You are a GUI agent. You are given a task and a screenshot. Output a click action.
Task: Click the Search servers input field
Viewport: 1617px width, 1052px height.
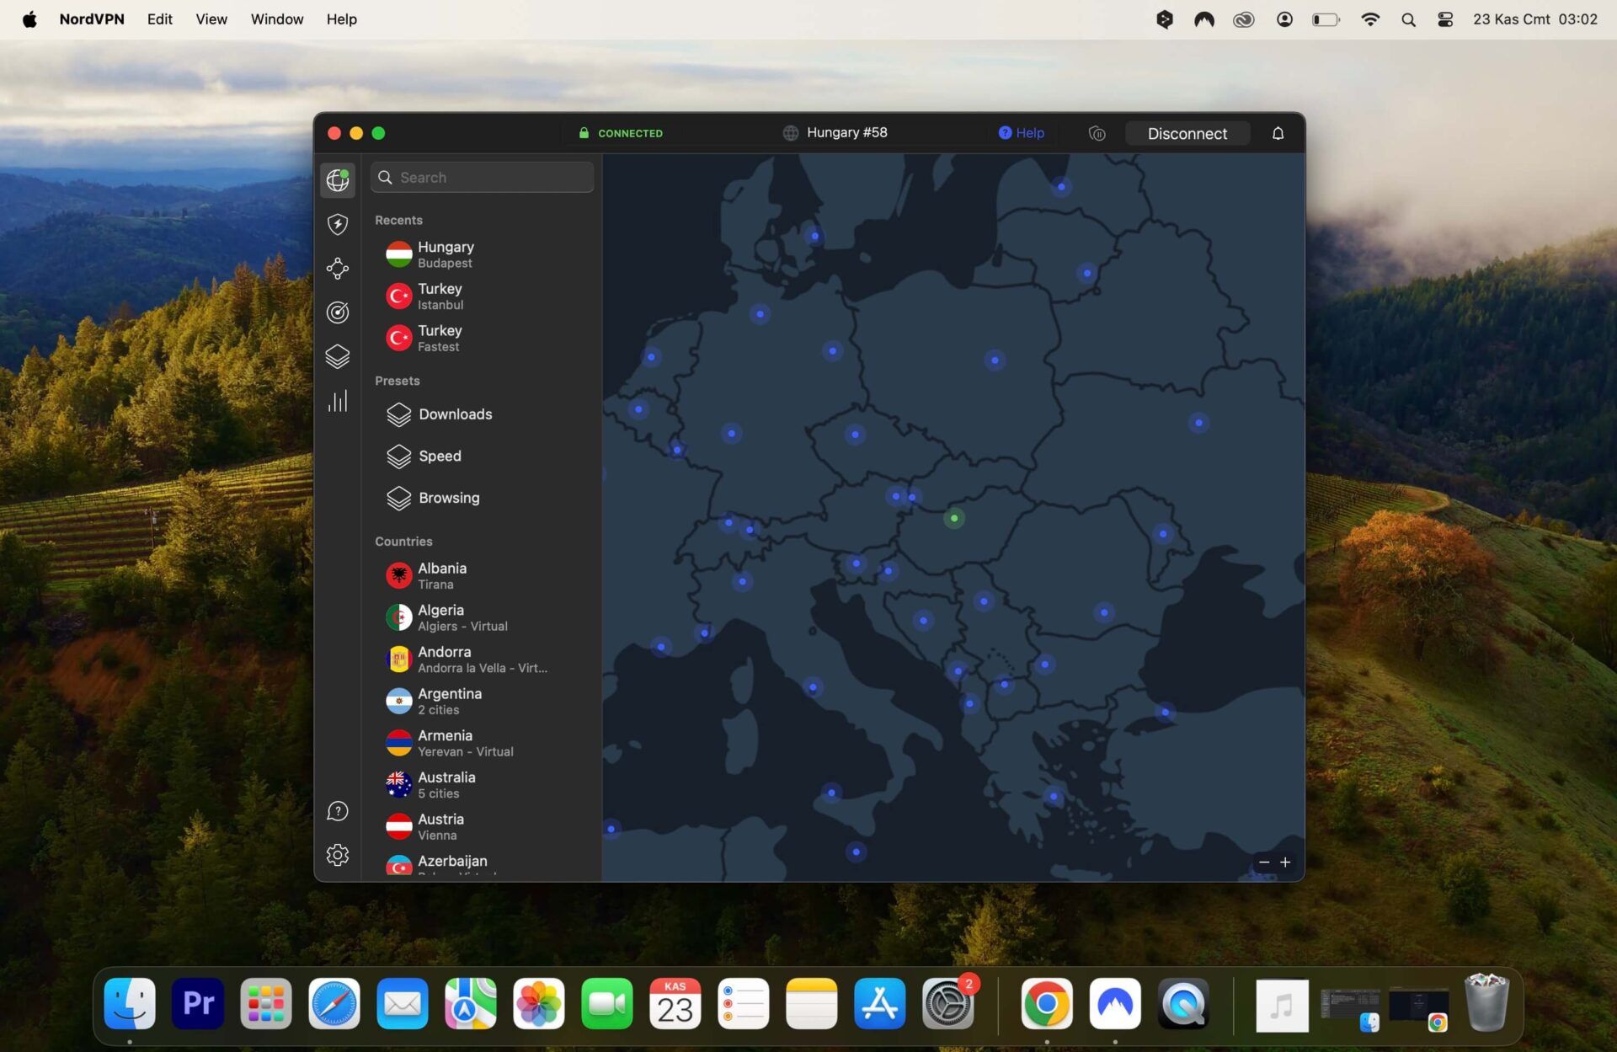point(481,177)
